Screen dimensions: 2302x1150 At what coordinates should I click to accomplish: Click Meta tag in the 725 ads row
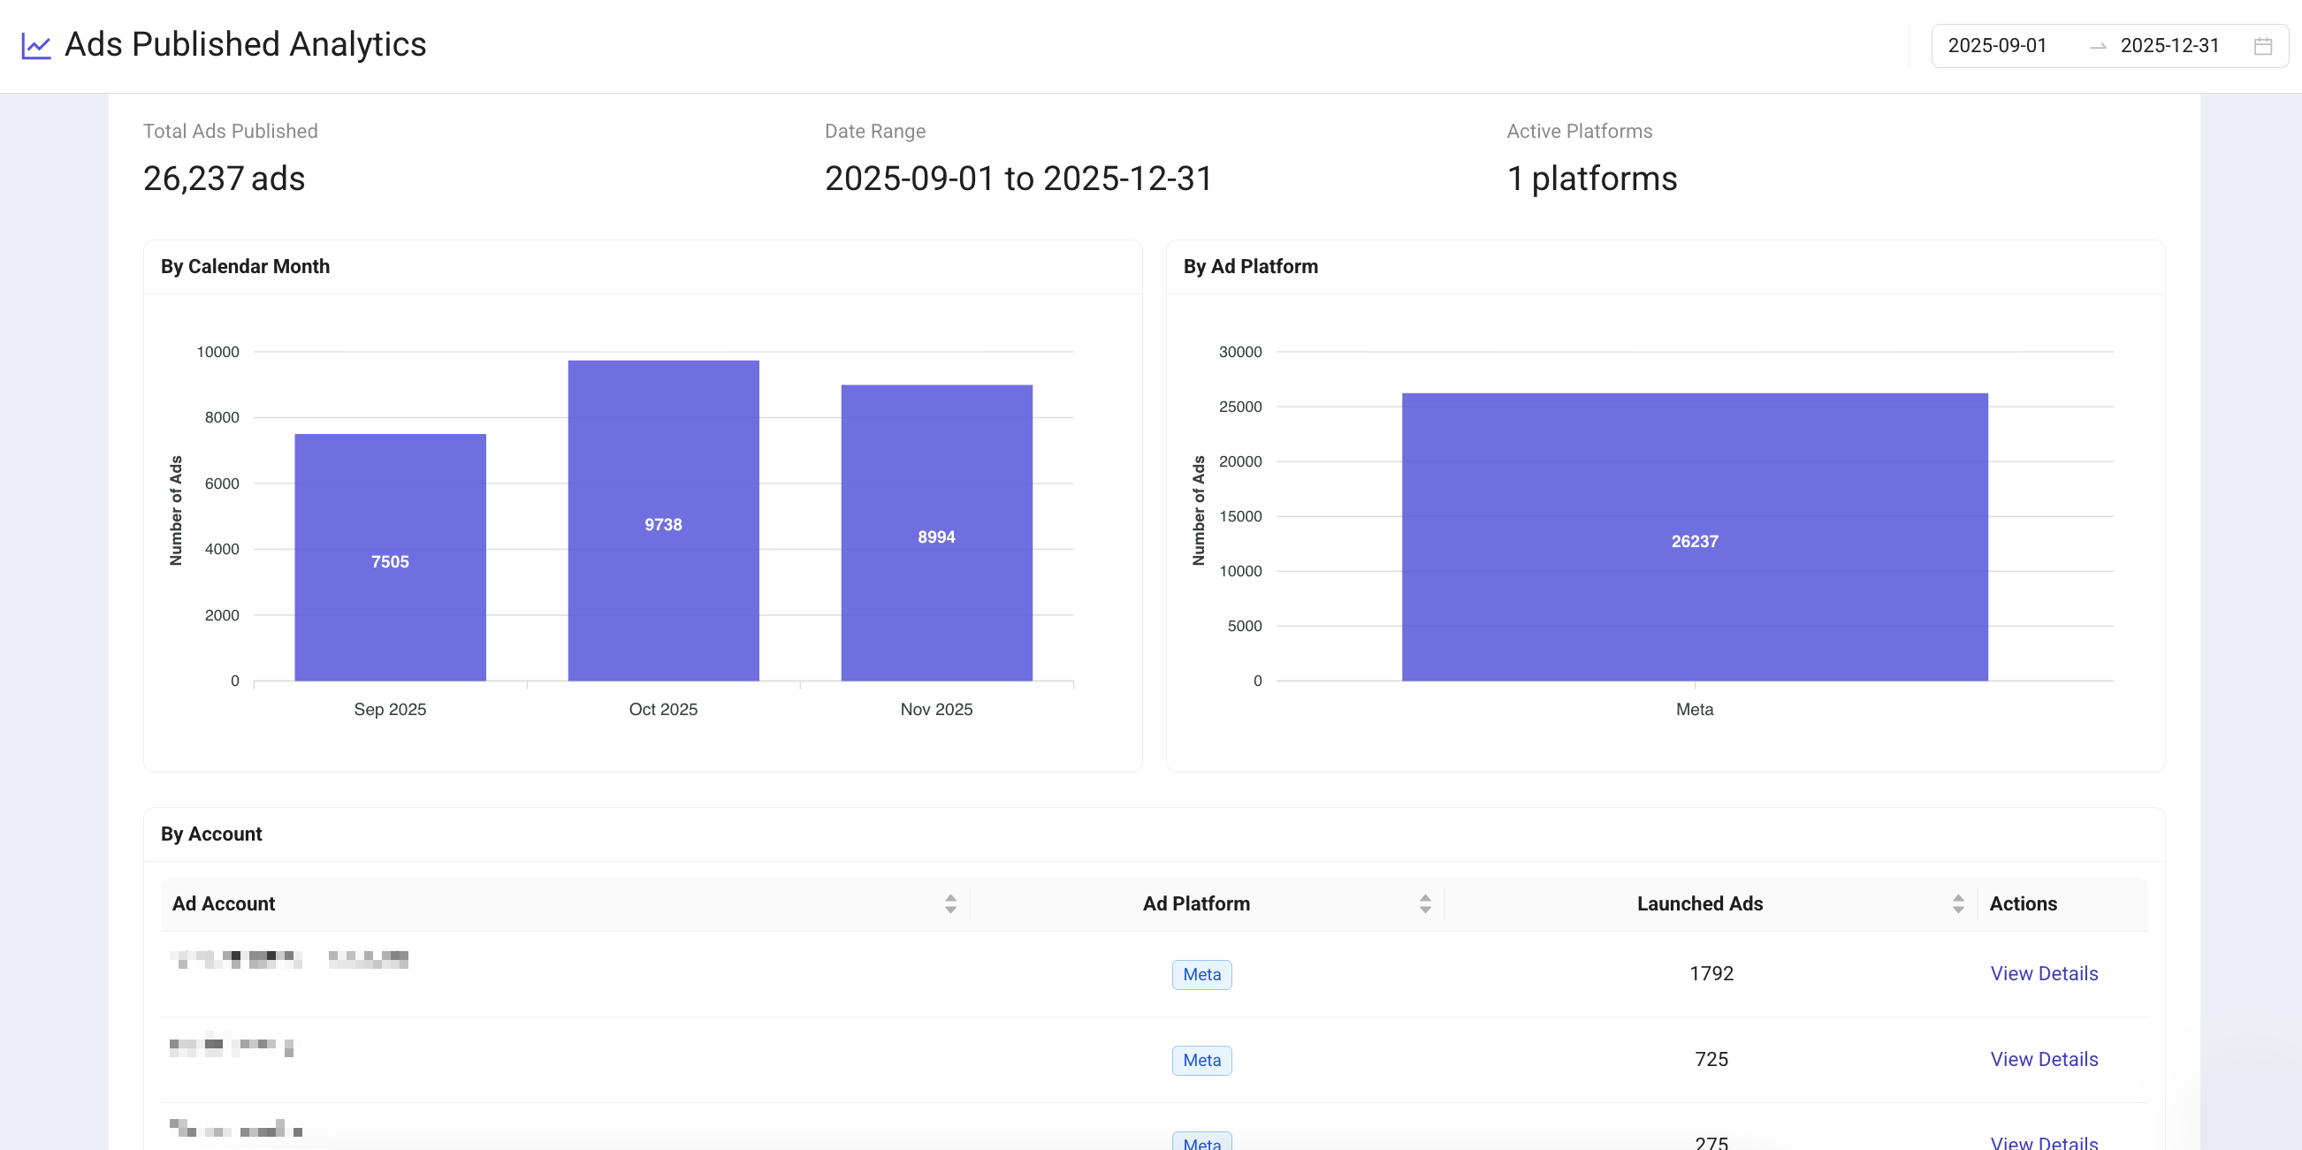point(1201,1060)
